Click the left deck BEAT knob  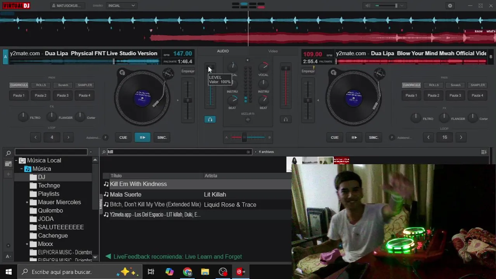click(232, 100)
